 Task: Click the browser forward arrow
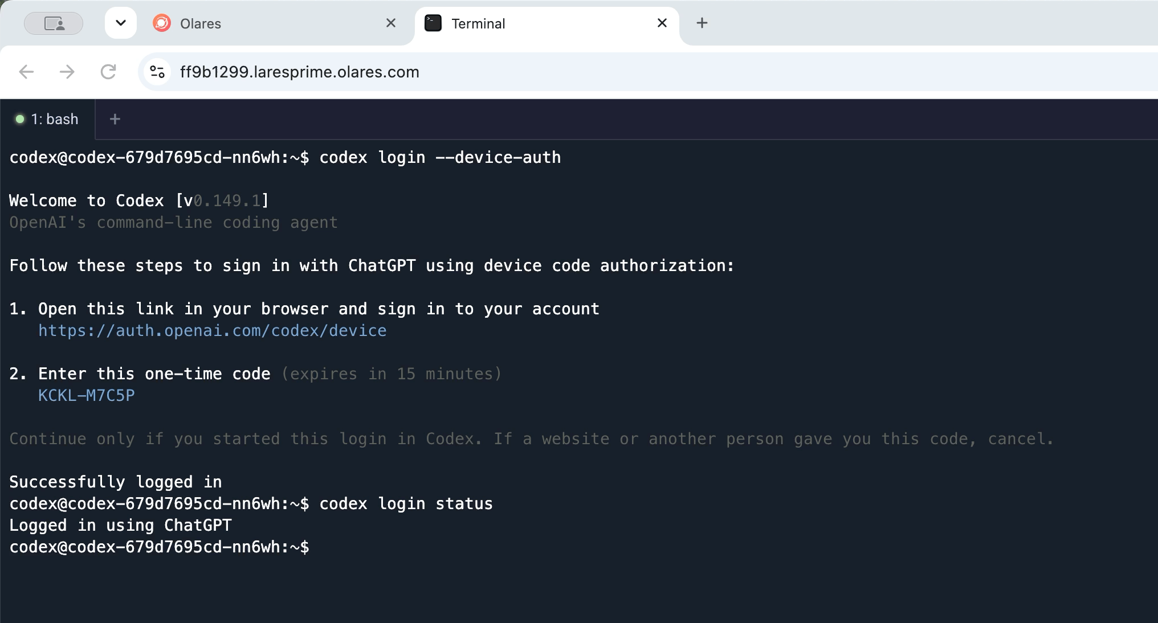click(x=67, y=72)
